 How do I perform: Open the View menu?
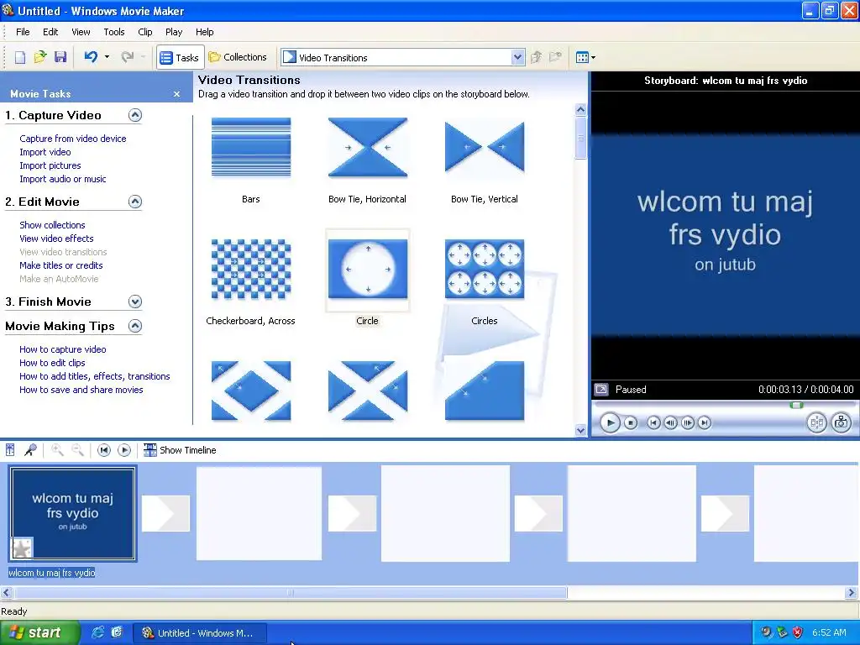pos(81,32)
